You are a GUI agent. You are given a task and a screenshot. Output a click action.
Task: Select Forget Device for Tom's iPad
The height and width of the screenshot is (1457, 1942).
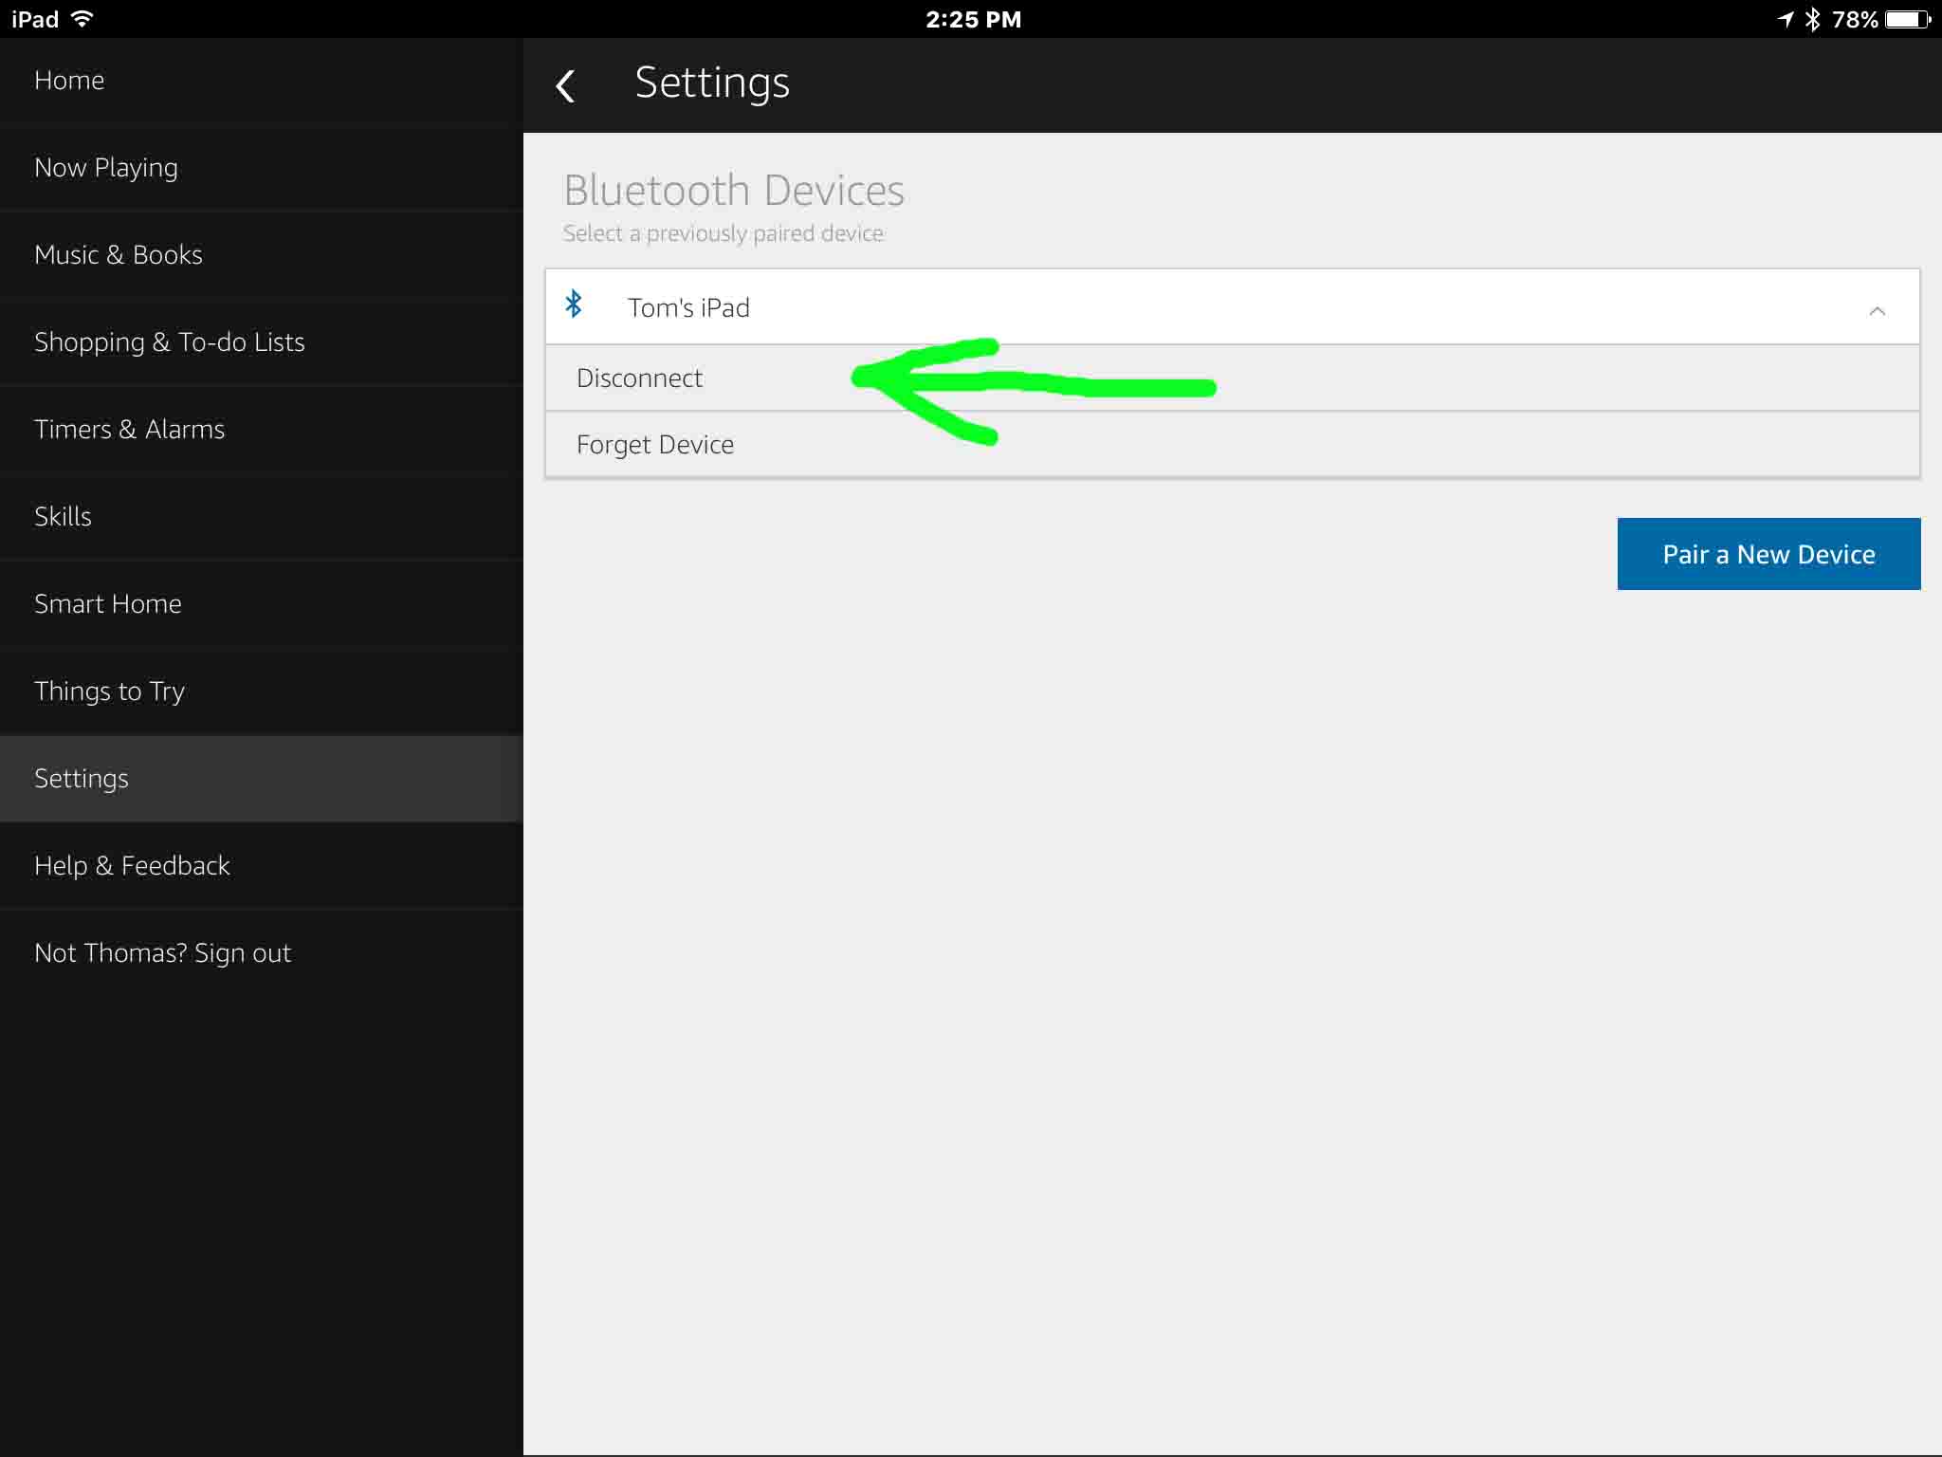(655, 444)
